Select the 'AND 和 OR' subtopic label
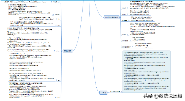This screenshot has height=101, width=185. click(x=56, y=2)
